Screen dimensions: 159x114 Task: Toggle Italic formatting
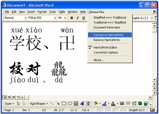click(78, 18)
